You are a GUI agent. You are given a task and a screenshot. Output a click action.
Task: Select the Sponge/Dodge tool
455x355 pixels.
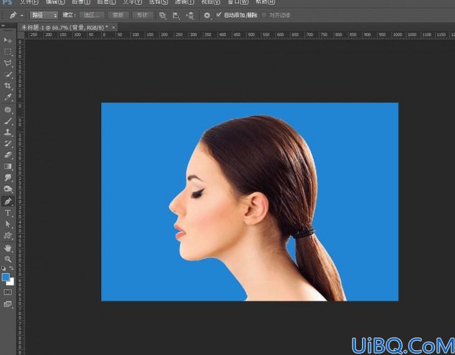click(x=8, y=189)
